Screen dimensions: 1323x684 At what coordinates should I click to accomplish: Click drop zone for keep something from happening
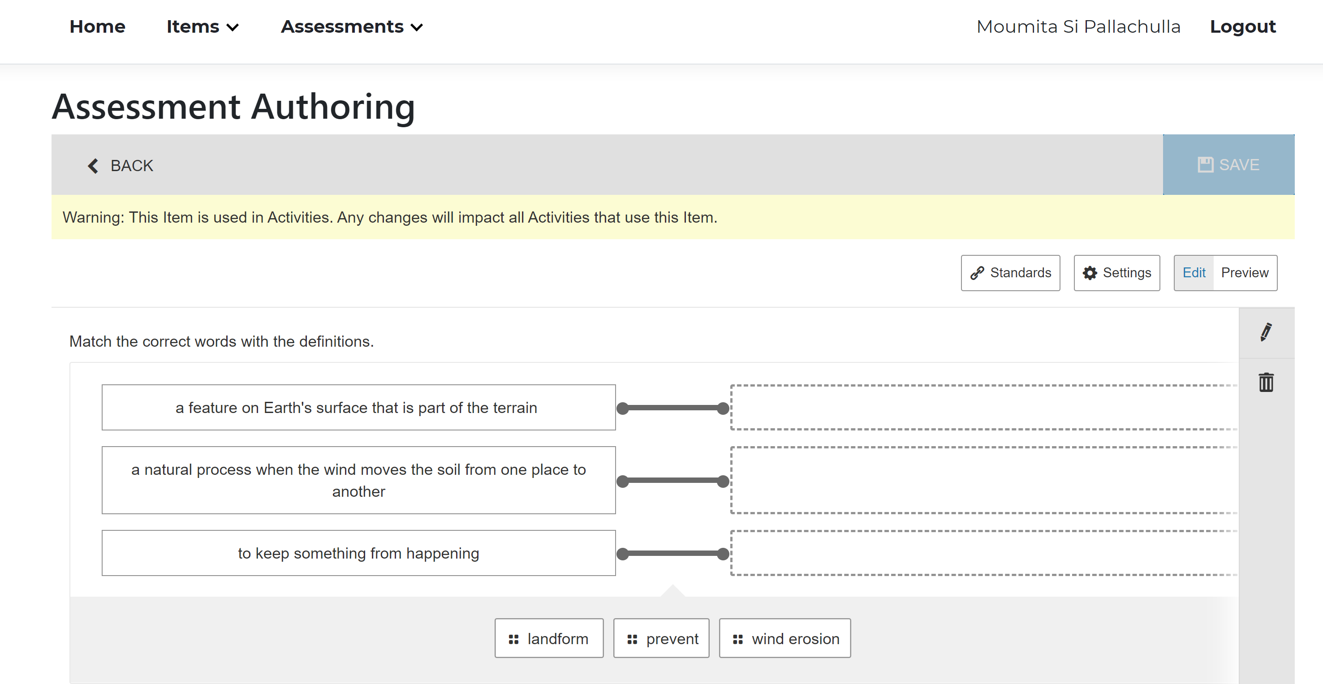coord(984,553)
